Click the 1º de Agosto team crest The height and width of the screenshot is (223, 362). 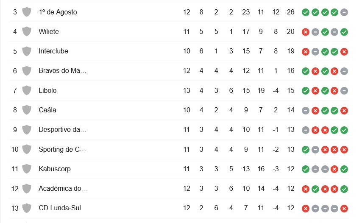27,12
